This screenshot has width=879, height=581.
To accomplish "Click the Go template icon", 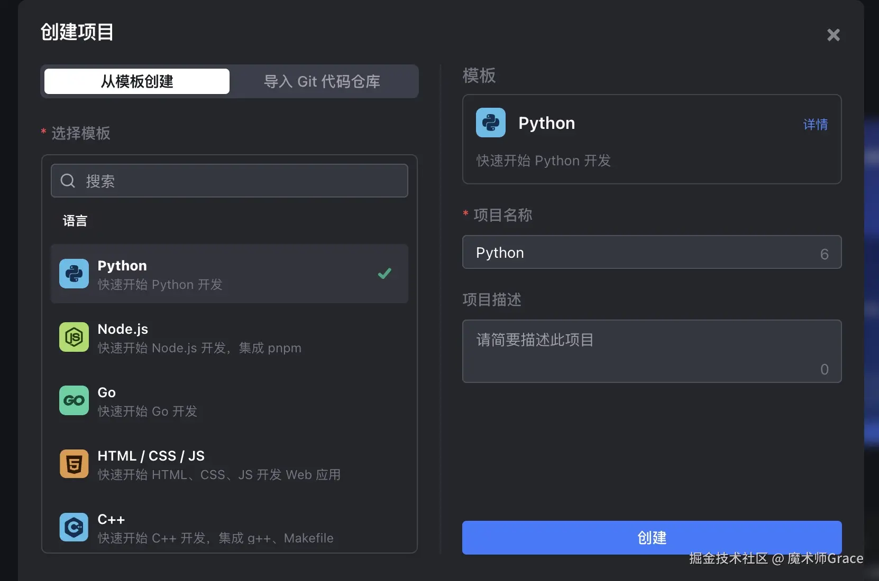I will [74, 400].
